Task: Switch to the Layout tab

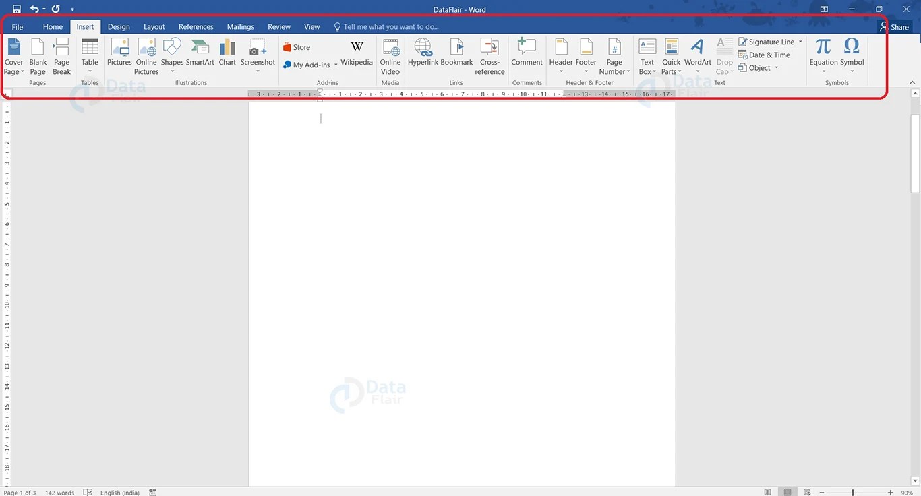Action: (154, 27)
